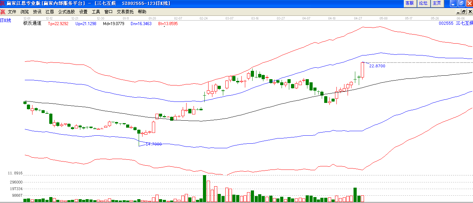Screen dimensions: 473x203
Task: Click the 04-27 date on time axis
Action: pyautogui.click(x=358, y=18)
